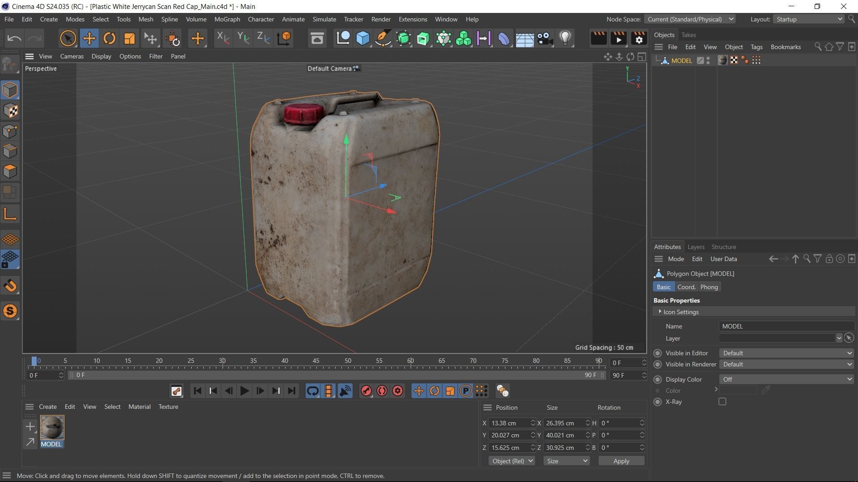Viewport: 858px width, 482px height.
Task: Click the Undo arrow
Action: [14, 38]
